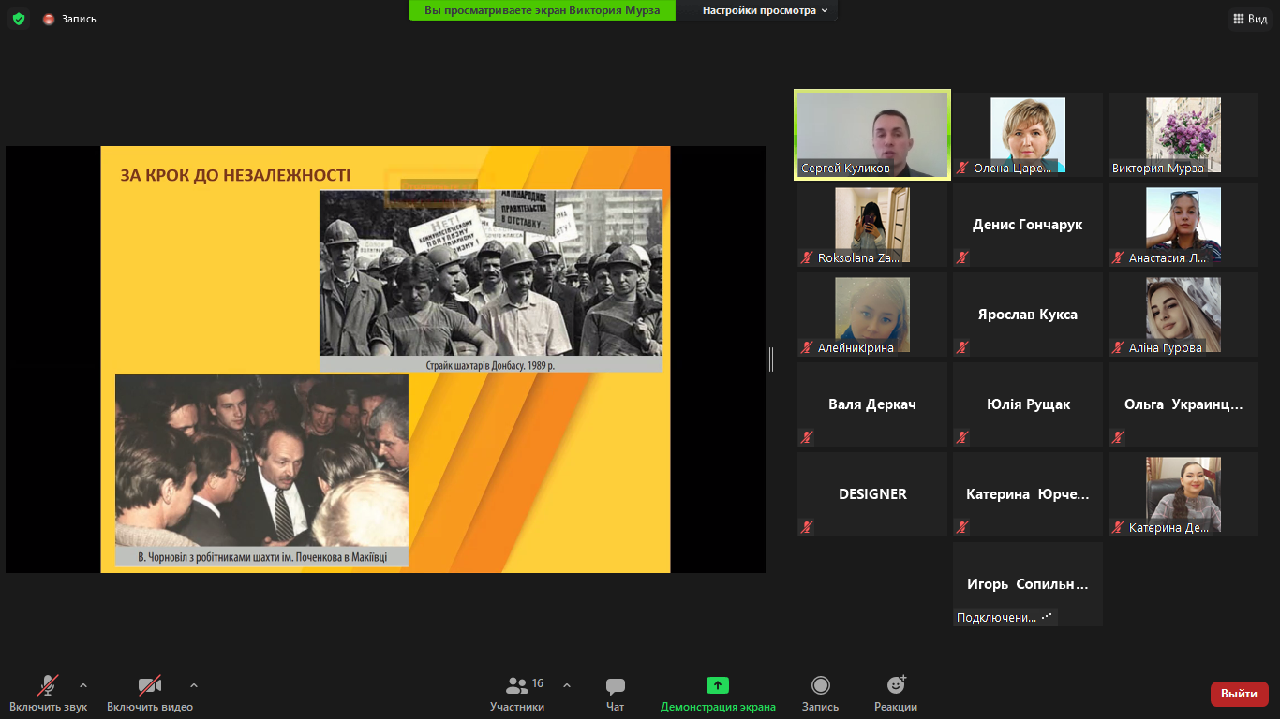The image size is (1280, 719).
Task: Select Сергей Куликов video tile
Action: point(872,134)
